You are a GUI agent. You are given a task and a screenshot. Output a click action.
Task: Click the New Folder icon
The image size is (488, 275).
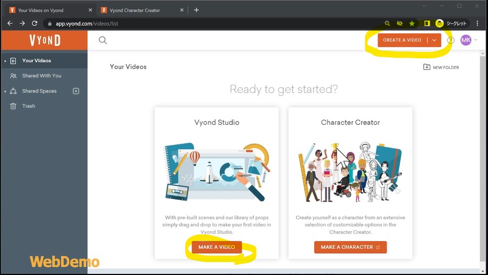pyautogui.click(x=427, y=67)
